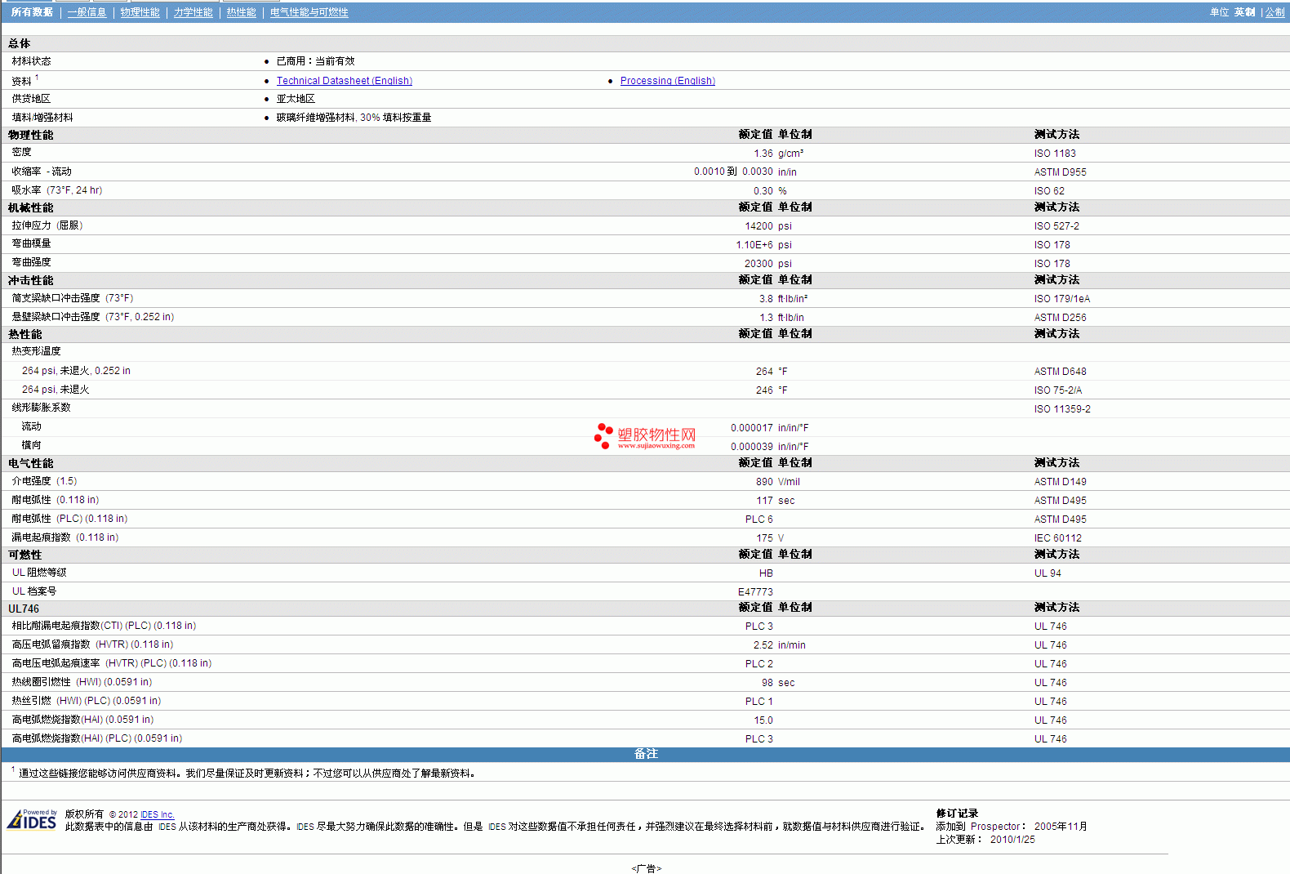Open the 热性能 tab
Image resolution: width=1290 pixels, height=874 pixels.
pos(241,12)
